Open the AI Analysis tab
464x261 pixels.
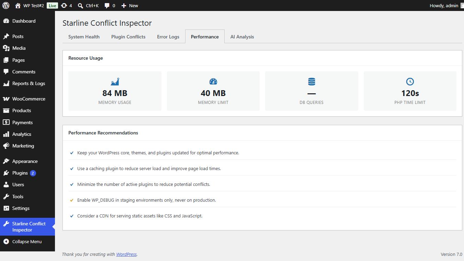coord(242,37)
